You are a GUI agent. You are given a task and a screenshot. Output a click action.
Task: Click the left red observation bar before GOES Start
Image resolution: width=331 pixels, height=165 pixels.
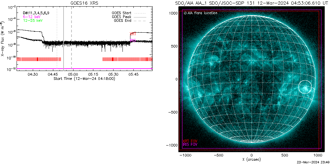(39, 59)
